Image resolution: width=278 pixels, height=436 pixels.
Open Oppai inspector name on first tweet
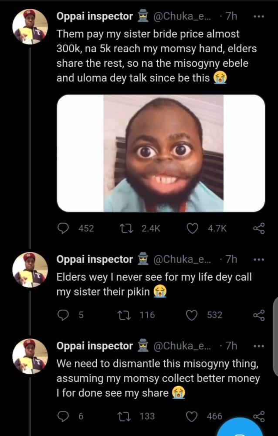click(x=95, y=17)
